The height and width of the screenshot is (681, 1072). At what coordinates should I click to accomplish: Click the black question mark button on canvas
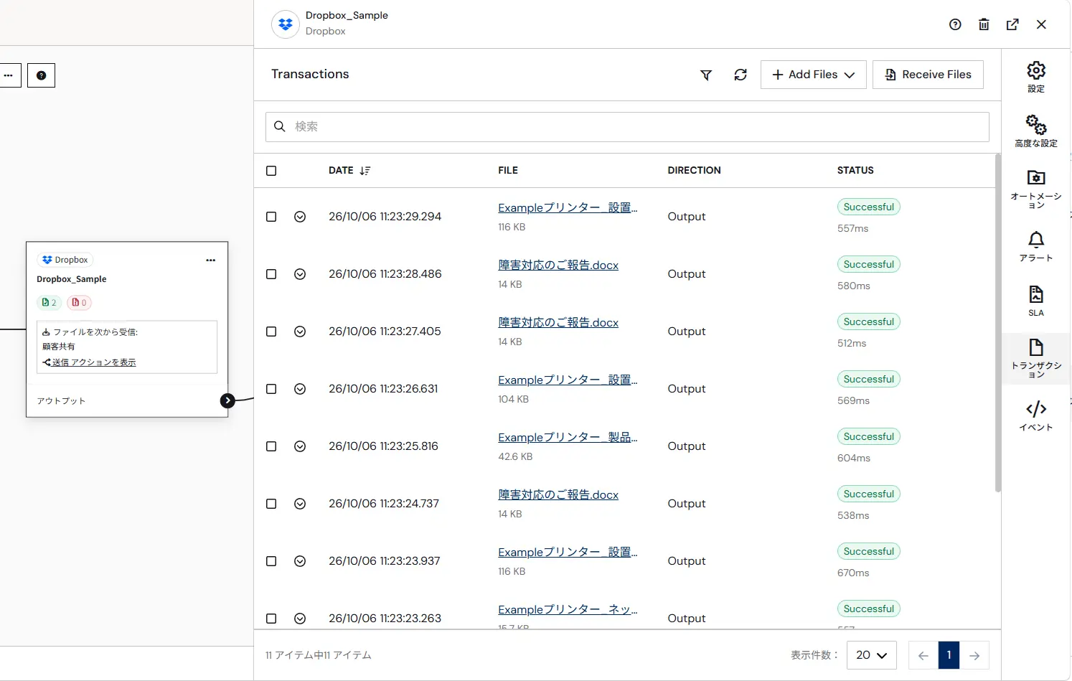pyautogui.click(x=41, y=75)
